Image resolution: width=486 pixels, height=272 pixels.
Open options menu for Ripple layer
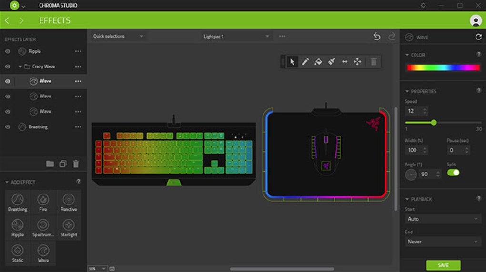point(78,51)
